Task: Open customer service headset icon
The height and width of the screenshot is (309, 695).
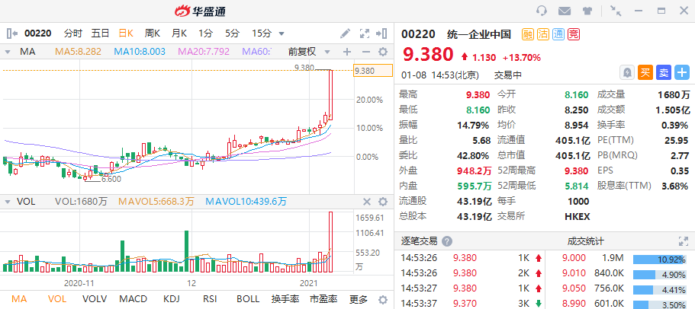Action: [x=541, y=11]
